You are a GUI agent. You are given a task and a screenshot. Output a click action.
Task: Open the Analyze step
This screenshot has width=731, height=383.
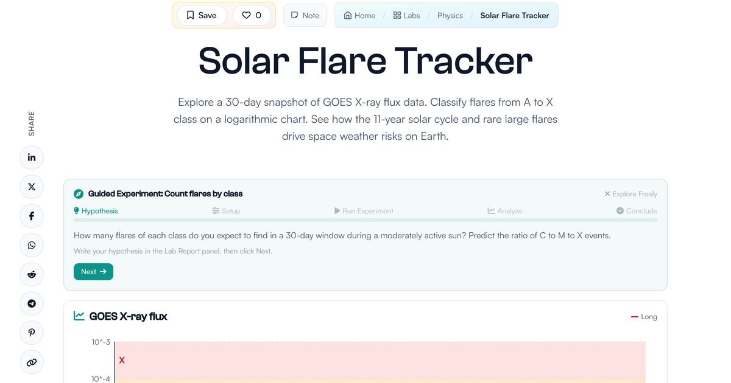pyautogui.click(x=504, y=211)
